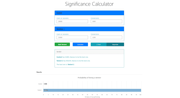Click the 'Probability of being a winner' chart title
The image size is (180, 98).
(89, 78)
